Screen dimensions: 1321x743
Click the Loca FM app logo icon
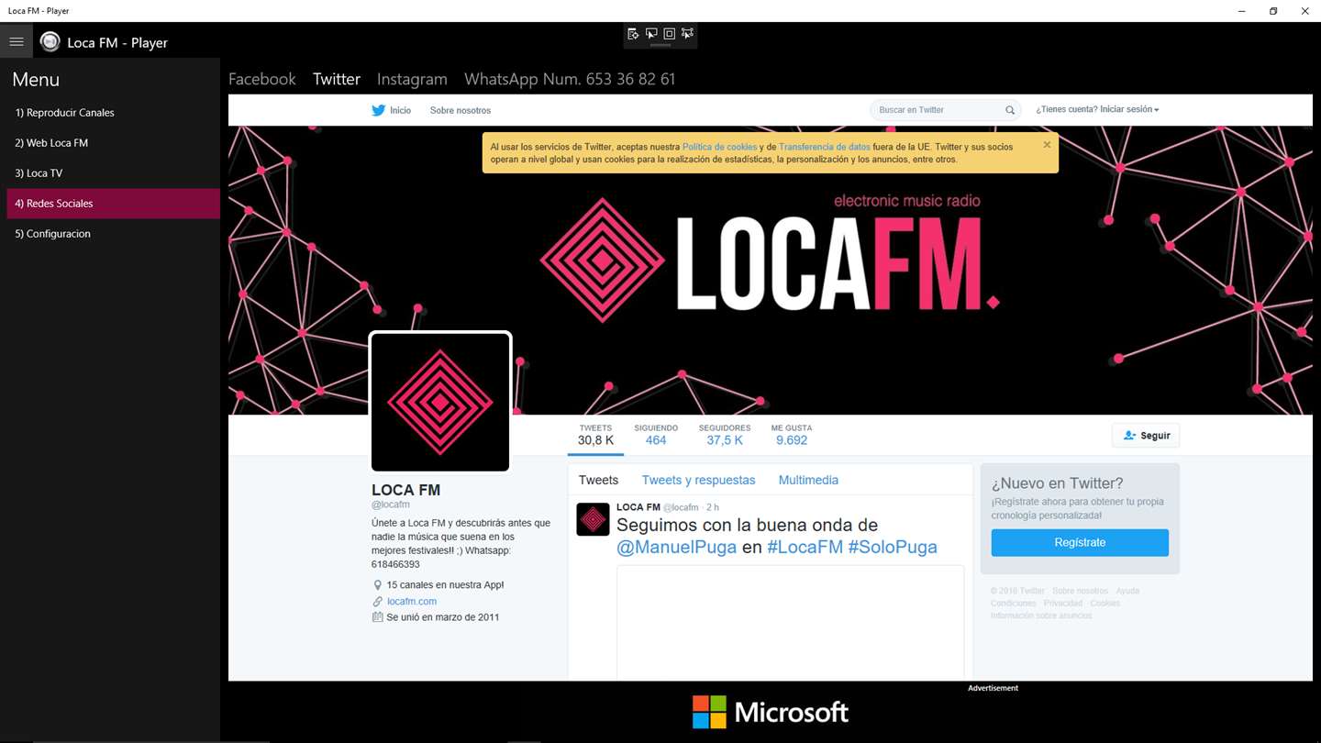pos(50,41)
